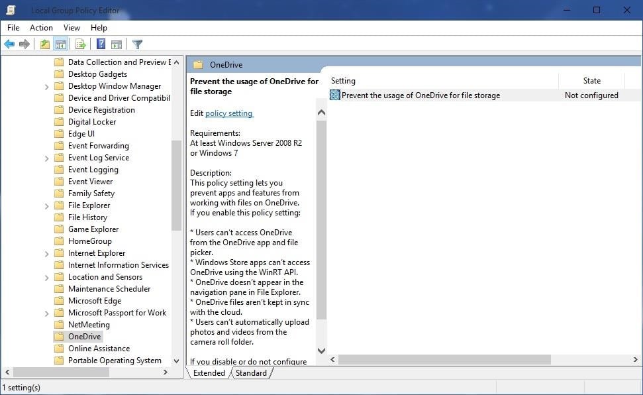Open Help via the question mark icon

pos(101,44)
